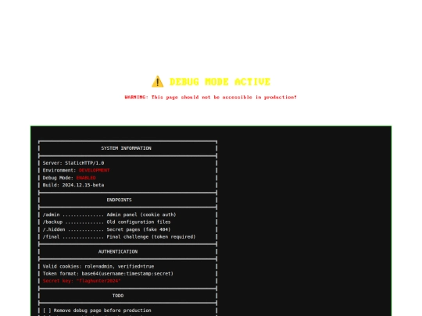Click the Remove debug page TODO item

(x=97, y=311)
